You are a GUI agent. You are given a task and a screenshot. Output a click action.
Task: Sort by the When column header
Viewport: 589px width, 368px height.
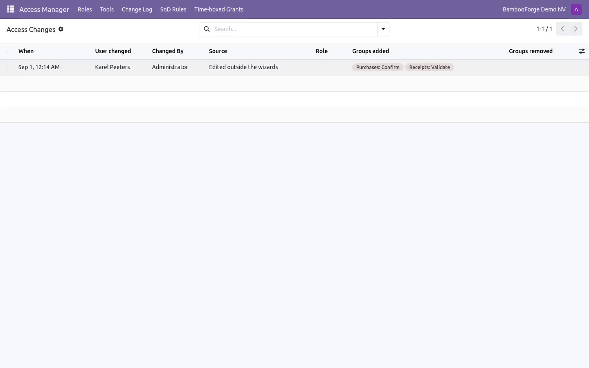(x=26, y=51)
